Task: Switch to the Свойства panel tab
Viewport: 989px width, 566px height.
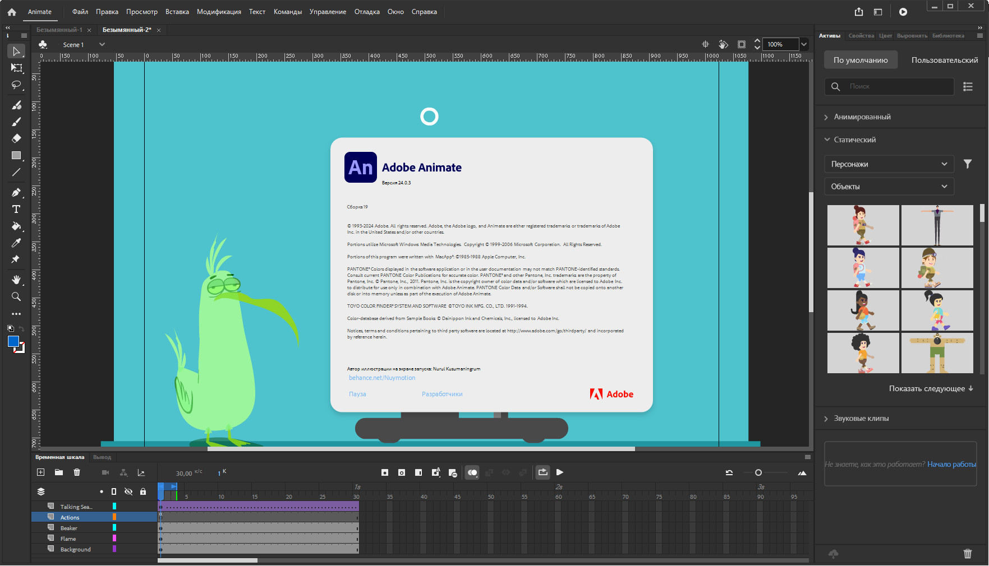Action: (861, 35)
